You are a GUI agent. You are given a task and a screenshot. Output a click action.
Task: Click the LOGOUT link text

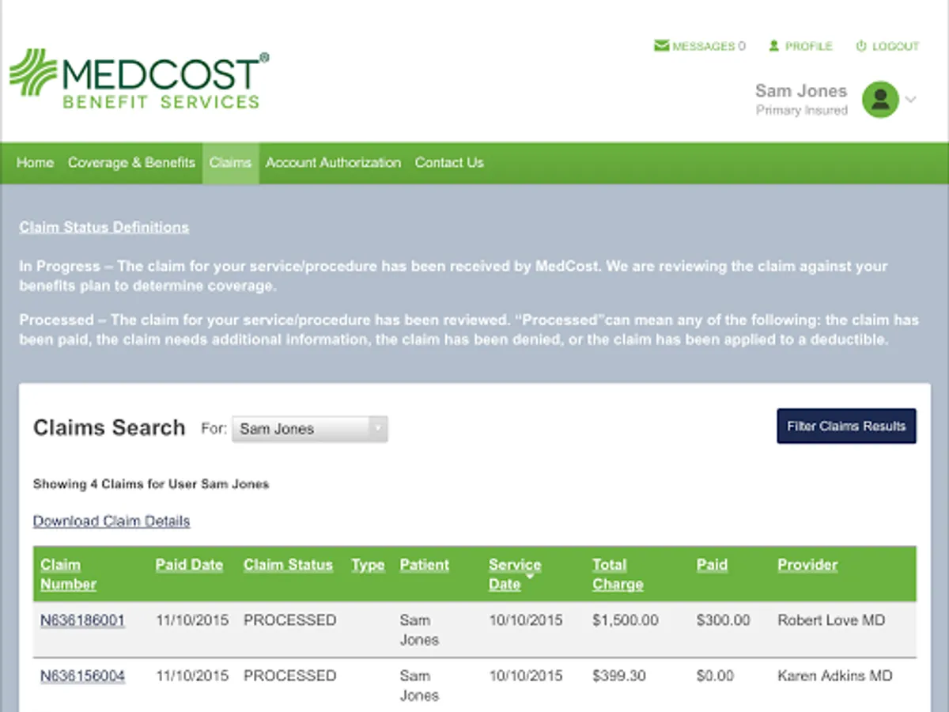(x=895, y=46)
